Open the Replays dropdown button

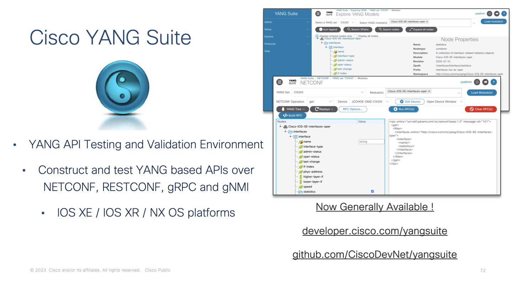[324, 109]
